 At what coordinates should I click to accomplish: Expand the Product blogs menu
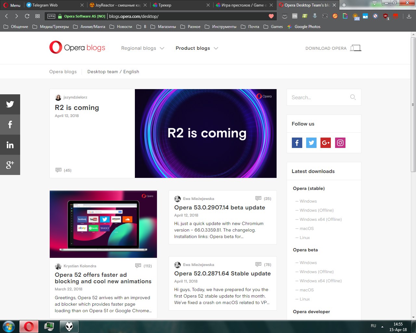[197, 48]
